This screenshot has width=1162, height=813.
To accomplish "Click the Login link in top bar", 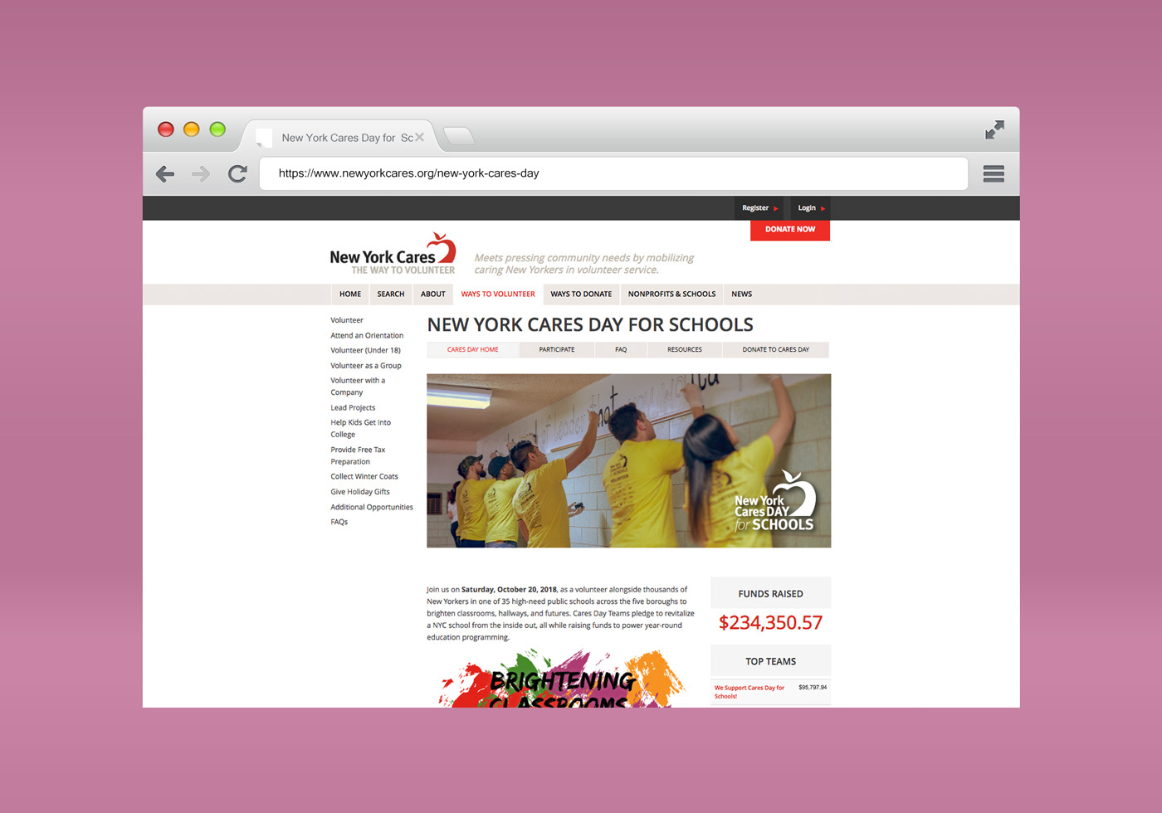I will [x=810, y=208].
